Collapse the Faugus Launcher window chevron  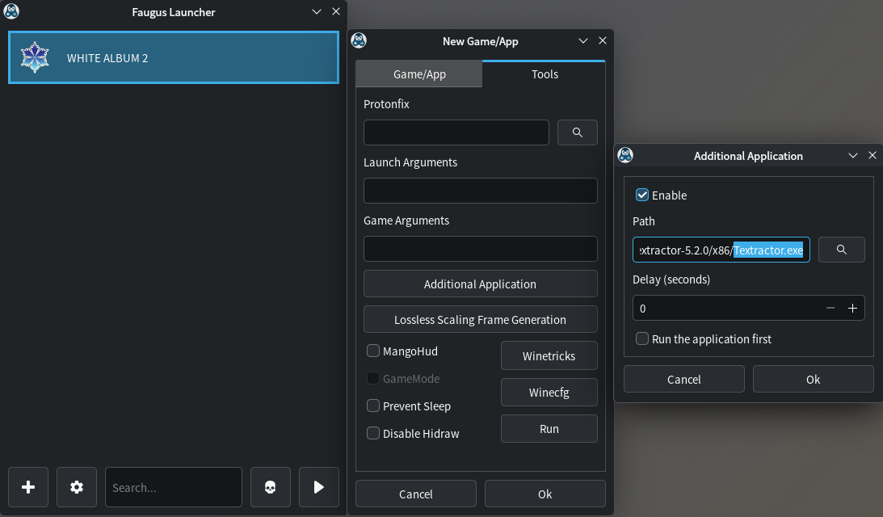317,12
